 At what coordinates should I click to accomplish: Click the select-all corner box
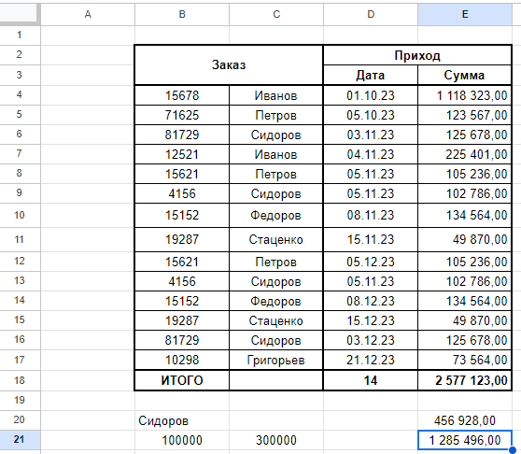(x=20, y=14)
